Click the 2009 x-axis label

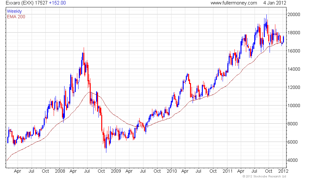116,171
